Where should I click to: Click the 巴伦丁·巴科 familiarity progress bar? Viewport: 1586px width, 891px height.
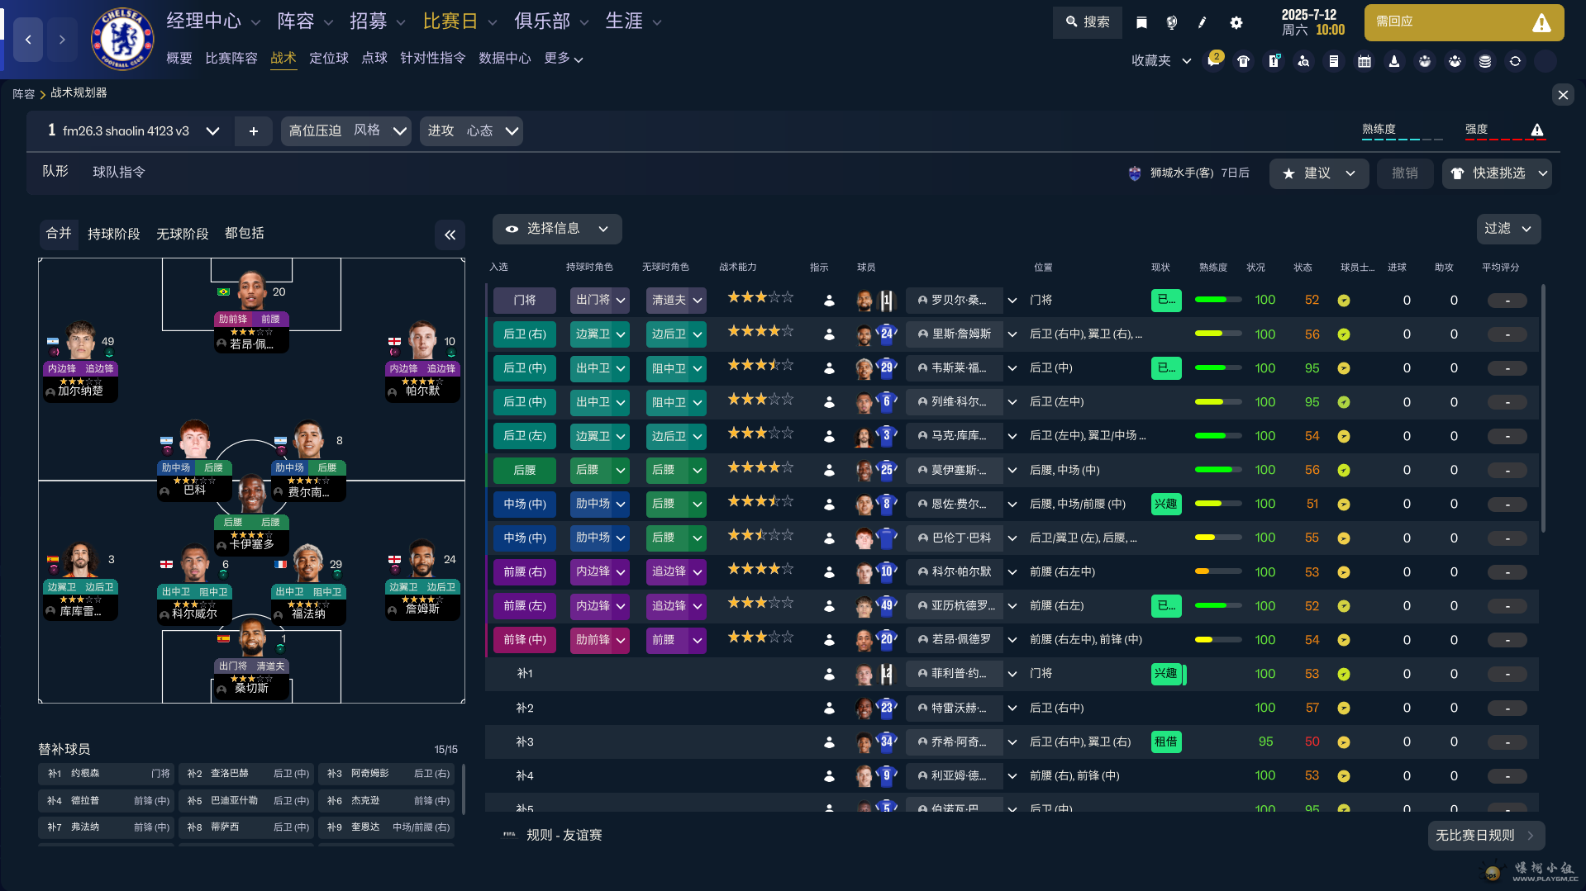(1218, 538)
